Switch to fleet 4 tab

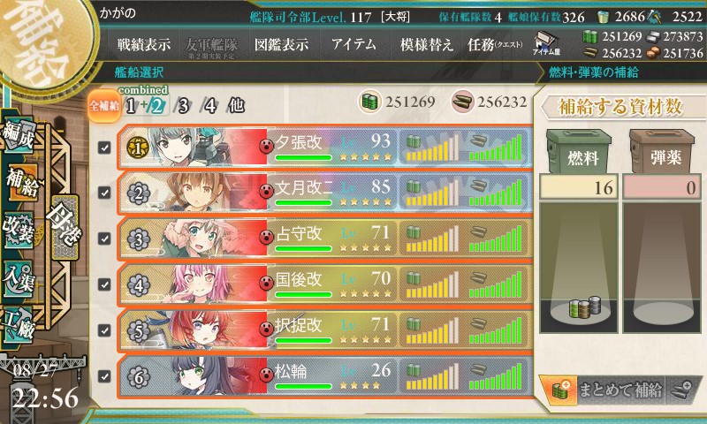210,106
